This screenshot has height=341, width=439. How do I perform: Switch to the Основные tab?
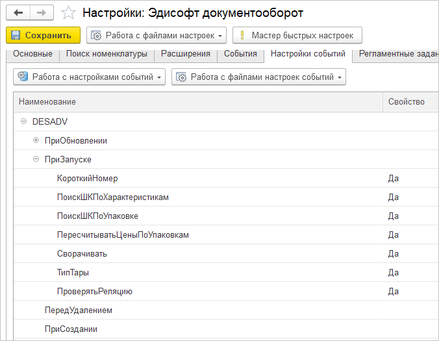[32, 55]
